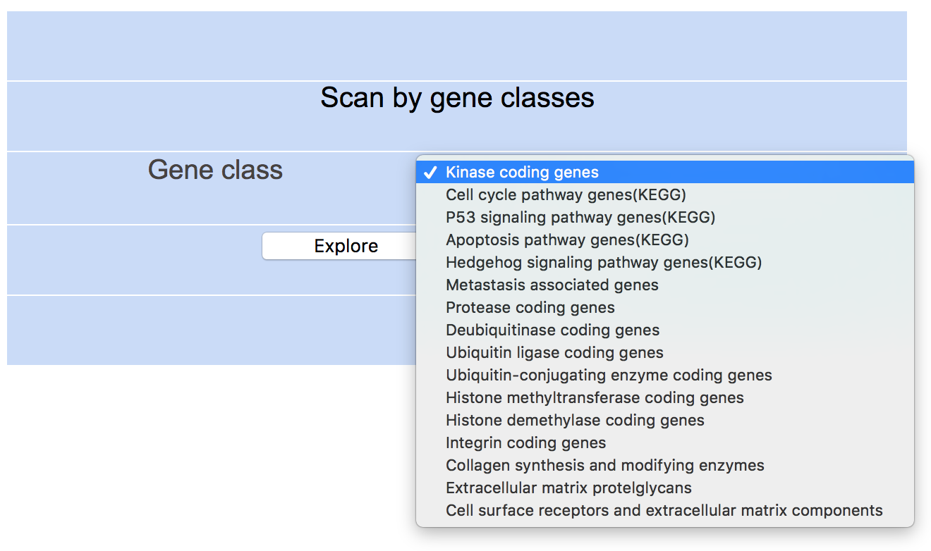Select Metastasis associated genes
Screen dimensions: 931x551
pyautogui.click(x=552, y=285)
